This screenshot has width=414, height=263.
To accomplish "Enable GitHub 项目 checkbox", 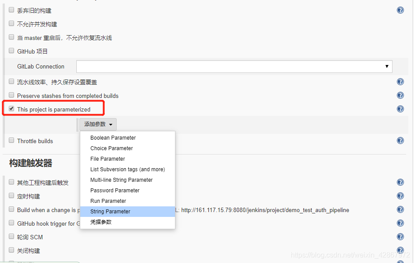I will [11, 50].
